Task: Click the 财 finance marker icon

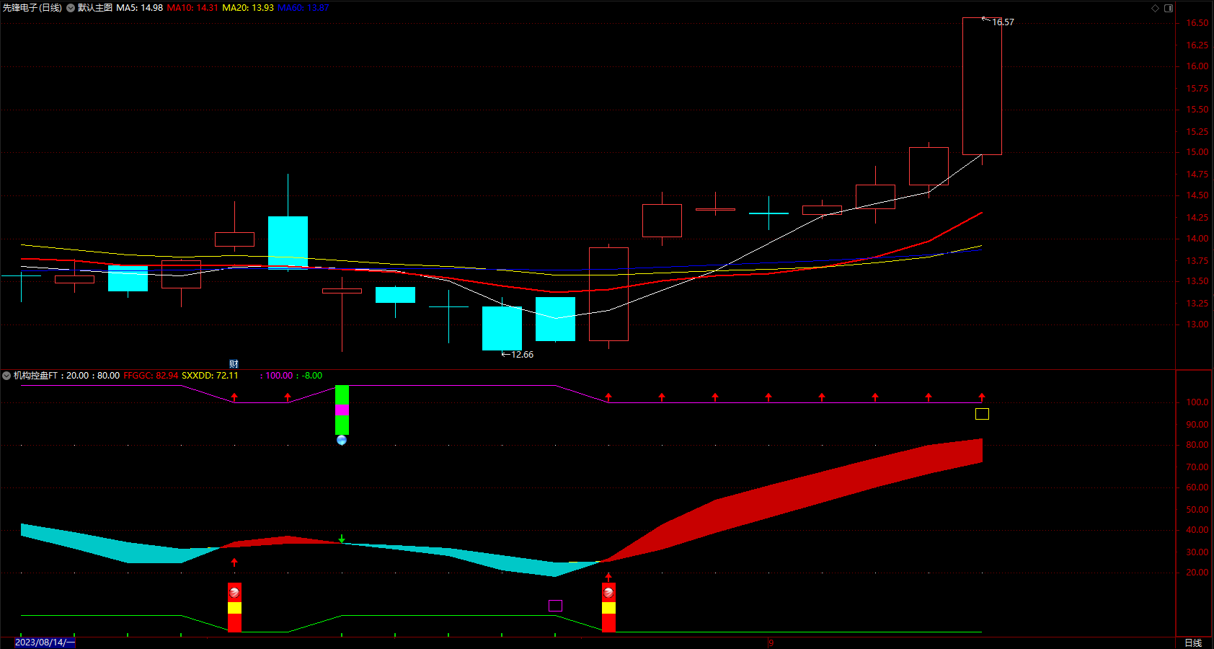Action: click(234, 364)
